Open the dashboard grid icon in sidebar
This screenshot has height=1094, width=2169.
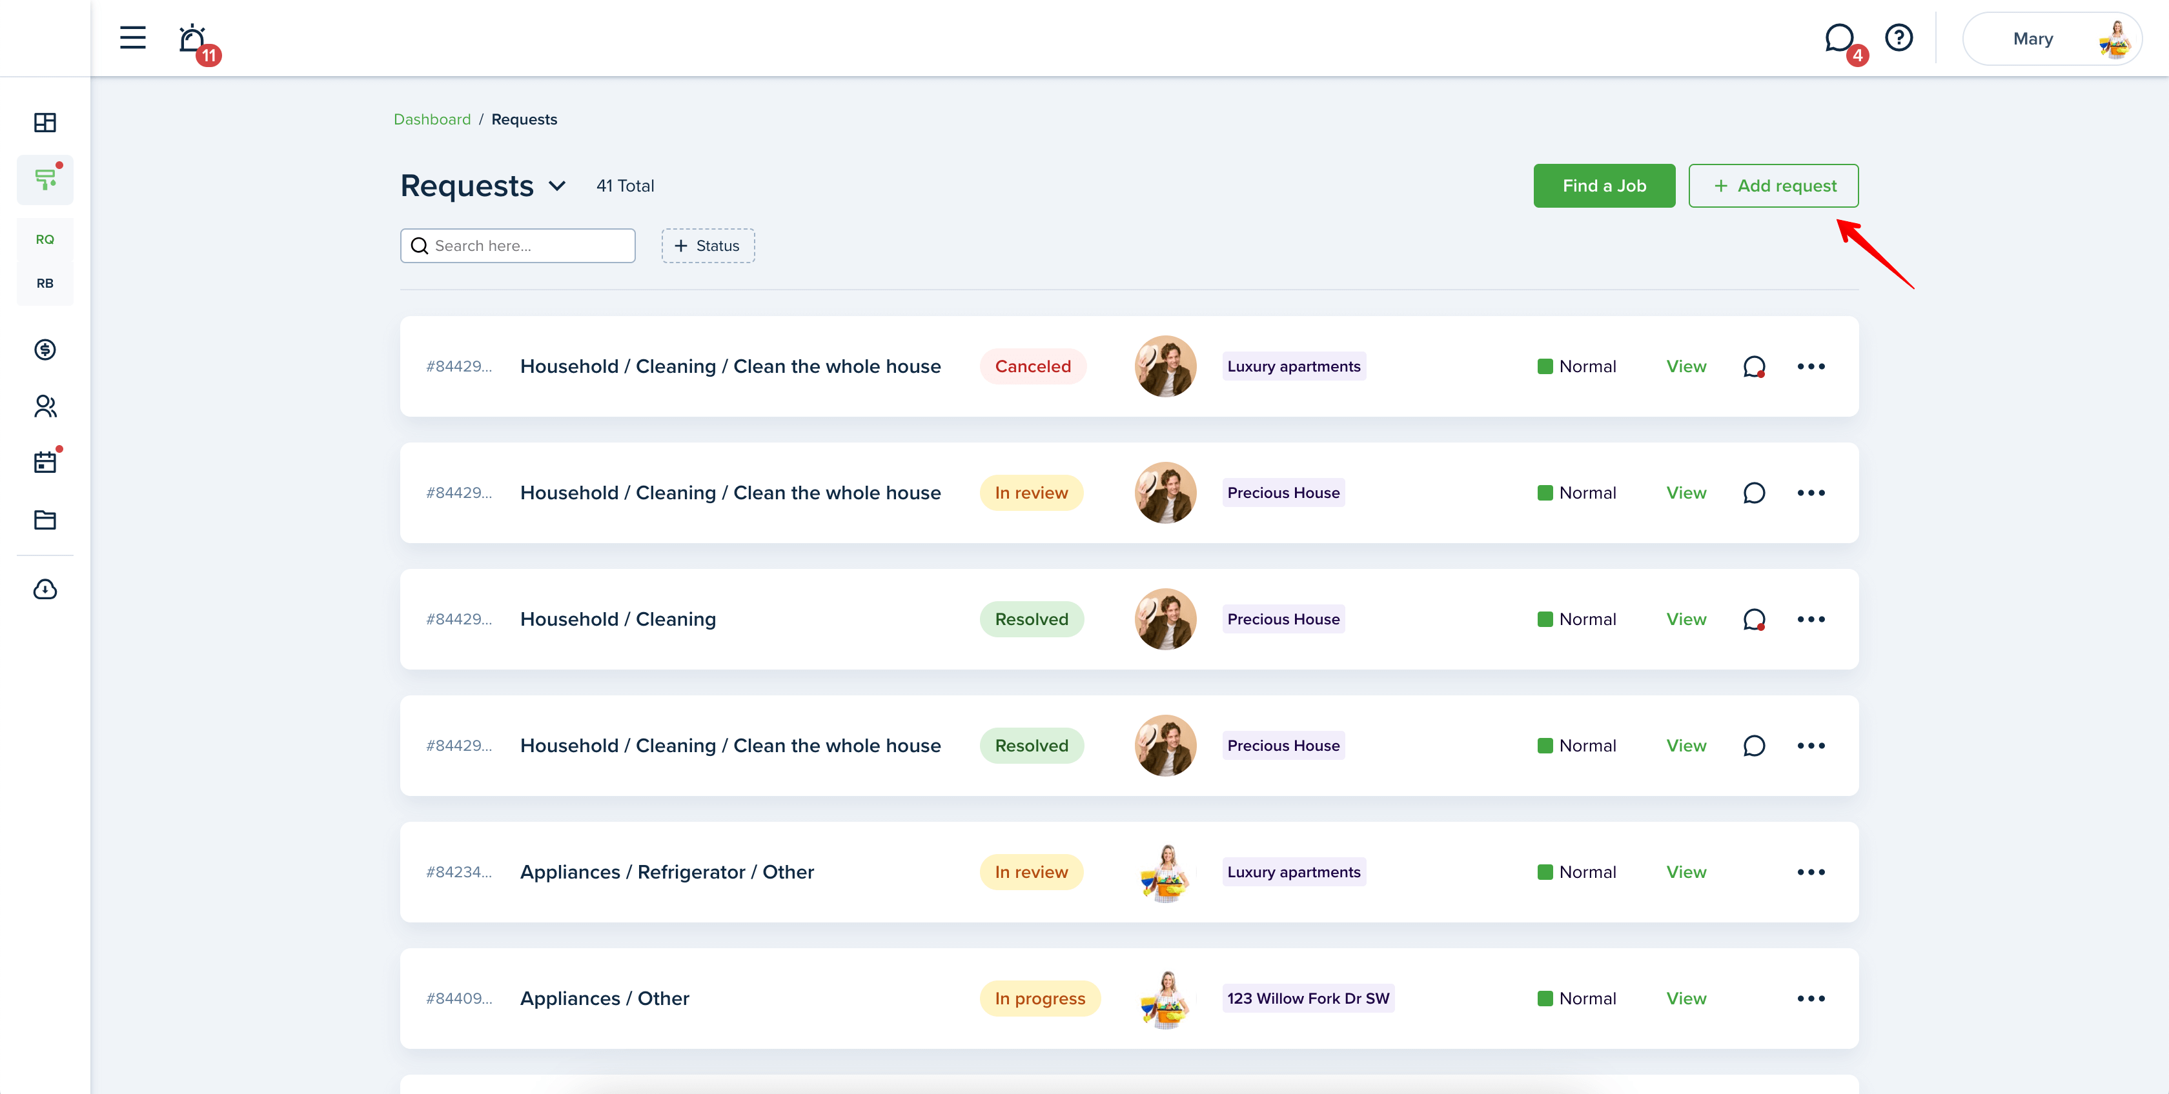click(45, 123)
